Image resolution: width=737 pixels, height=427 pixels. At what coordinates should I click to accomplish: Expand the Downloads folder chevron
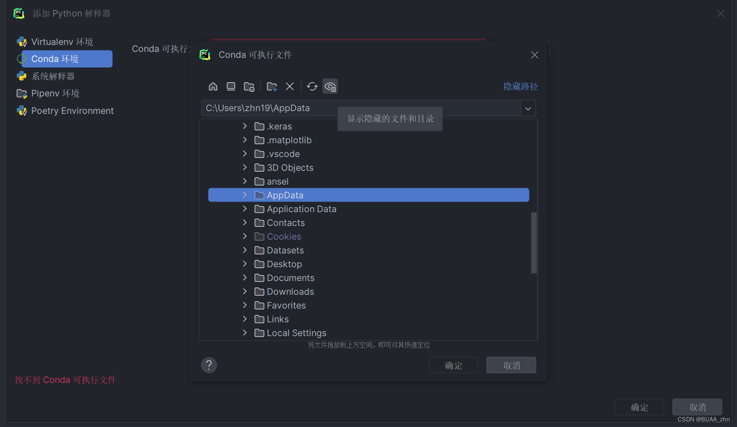245,291
